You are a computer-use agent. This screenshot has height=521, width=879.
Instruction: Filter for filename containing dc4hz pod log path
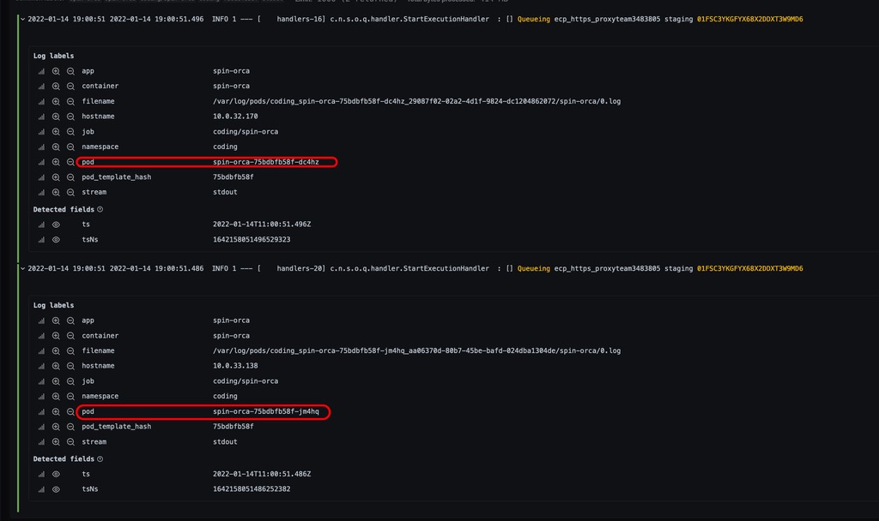point(56,101)
